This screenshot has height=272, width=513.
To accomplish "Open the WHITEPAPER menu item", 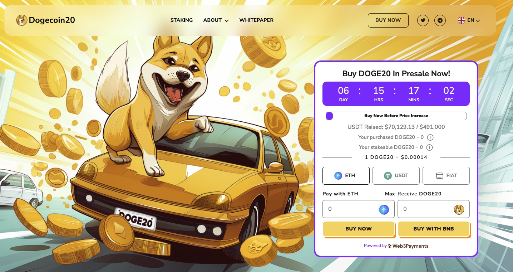I will click(256, 20).
